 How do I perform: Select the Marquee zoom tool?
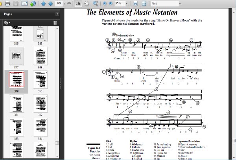click(96, 4)
